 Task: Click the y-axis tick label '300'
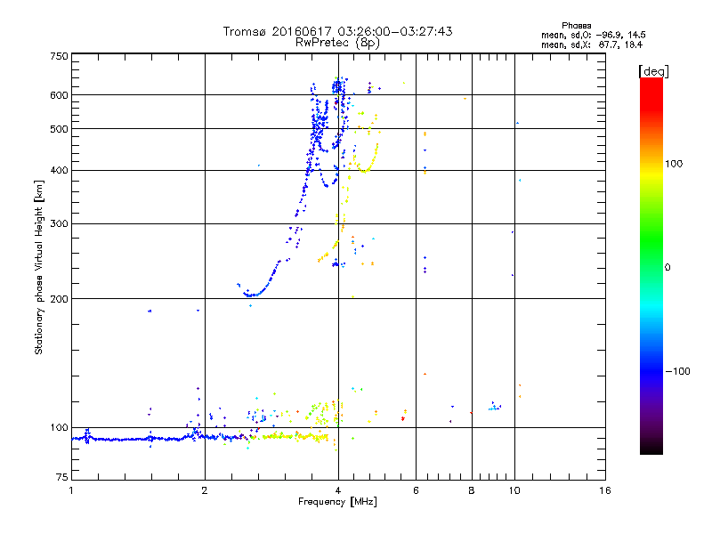pos(59,223)
